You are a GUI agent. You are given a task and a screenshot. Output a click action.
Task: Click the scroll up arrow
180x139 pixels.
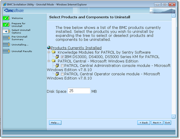pyautogui.click(x=174, y=16)
